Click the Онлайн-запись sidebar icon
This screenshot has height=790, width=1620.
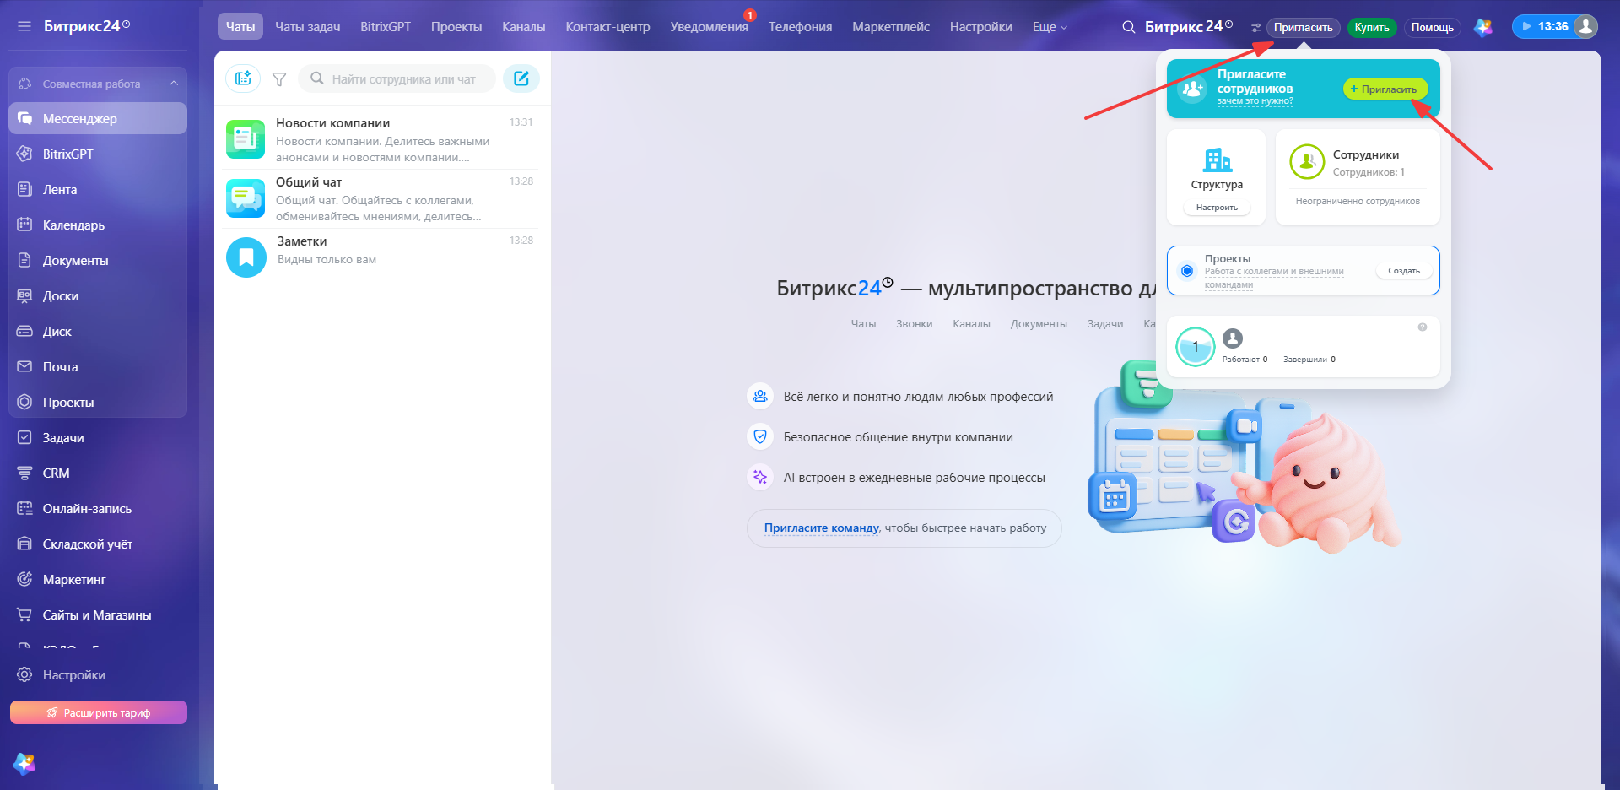pos(24,508)
